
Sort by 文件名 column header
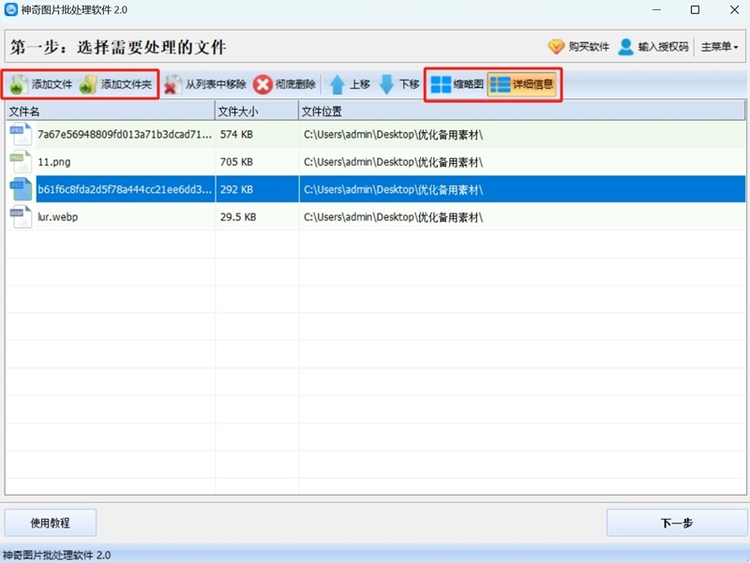pyautogui.click(x=110, y=111)
